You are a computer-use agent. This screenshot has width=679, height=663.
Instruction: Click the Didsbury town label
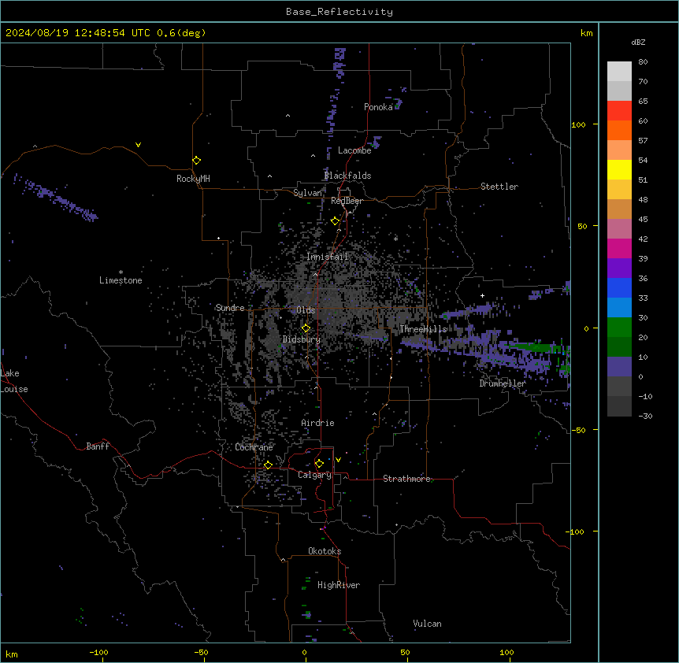click(302, 339)
